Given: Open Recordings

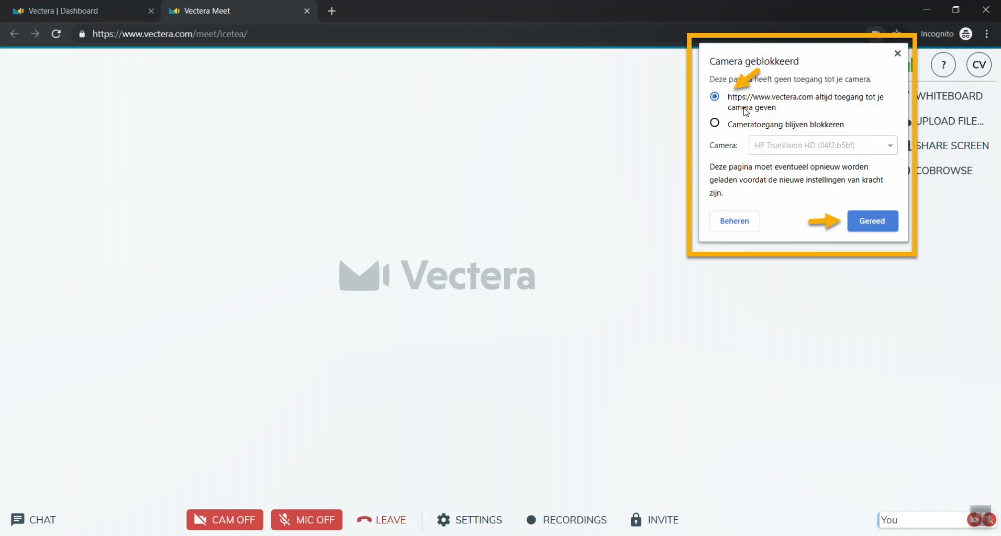Looking at the screenshot, I should coord(566,520).
